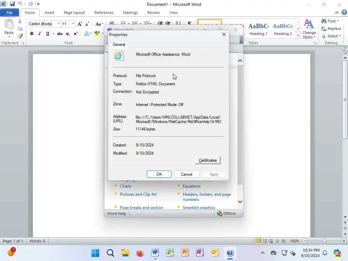The width and height of the screenshot is (348, 261).
Task: Toggle Italic formatting
Action: pyautogui.click(x=39, y=34)
